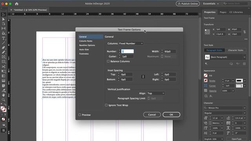The height and width of the screenshot is (141, 251).
Task: Turn on the Preview checkbox
Action: pos(80,115)
